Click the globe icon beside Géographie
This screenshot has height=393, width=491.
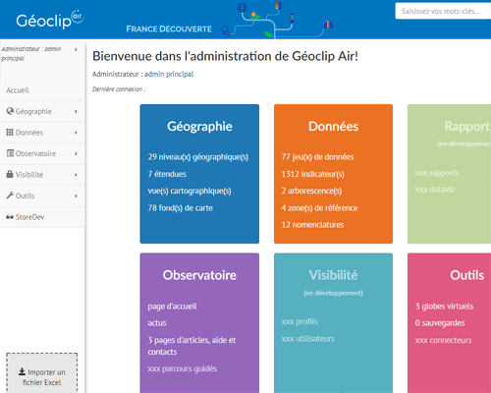click(10, 111)
